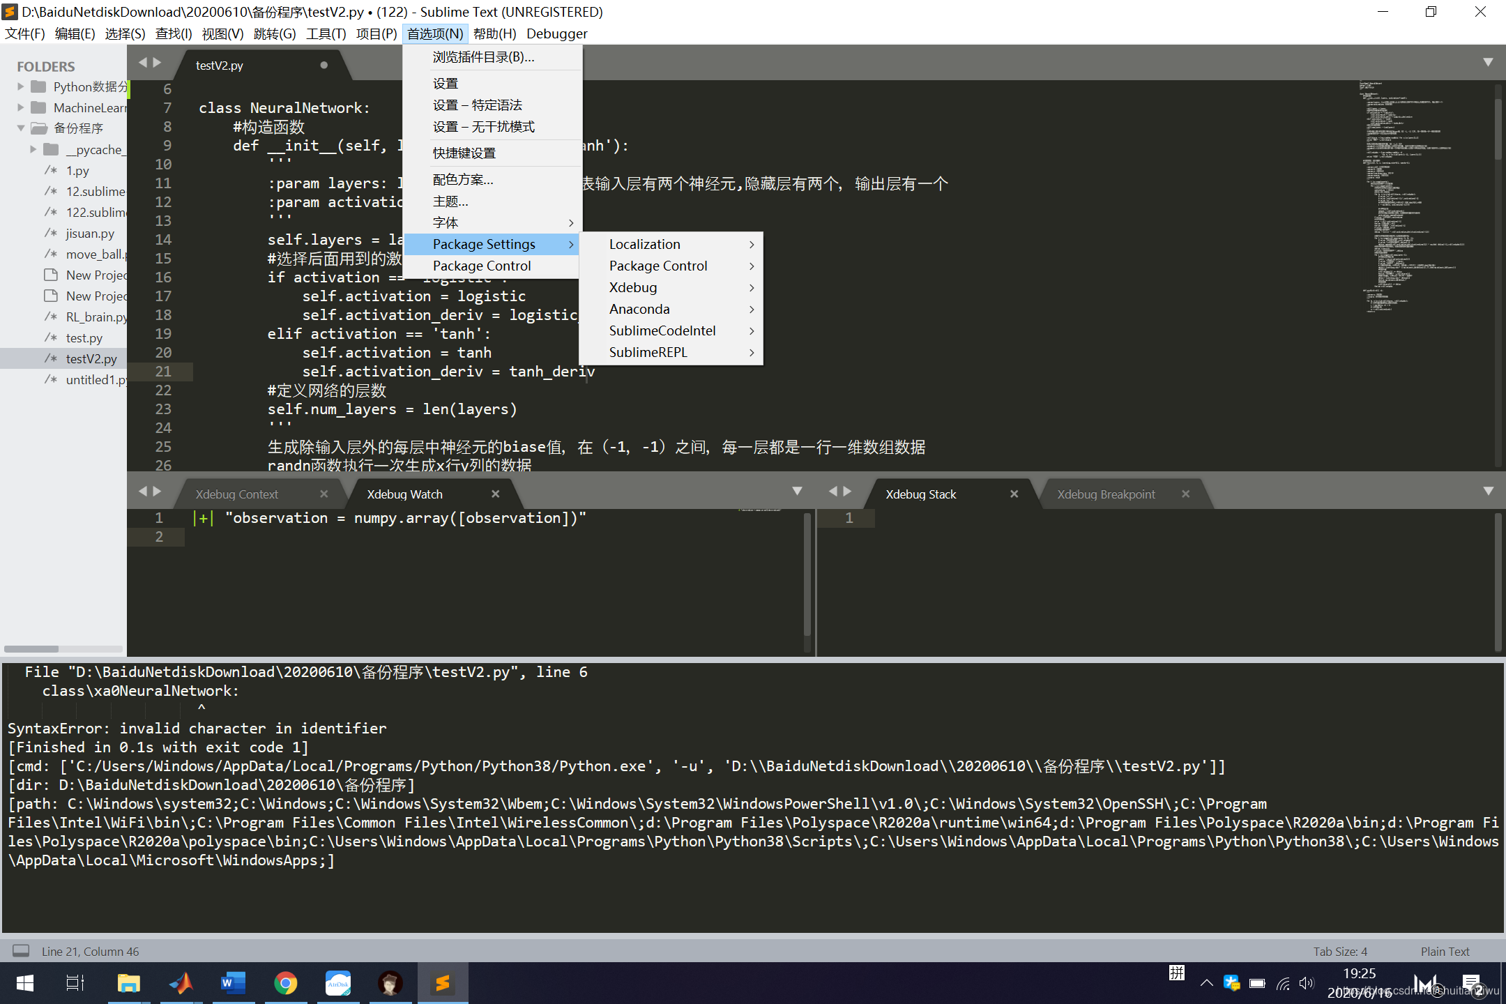Viewport: 1506px width, 1004px height.
Task: Expand the SublimeREPL submenu
Action: pyautogui.click(x=671, y=352)
